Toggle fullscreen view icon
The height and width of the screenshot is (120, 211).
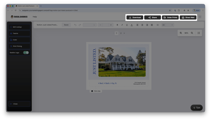pos(199,33)
